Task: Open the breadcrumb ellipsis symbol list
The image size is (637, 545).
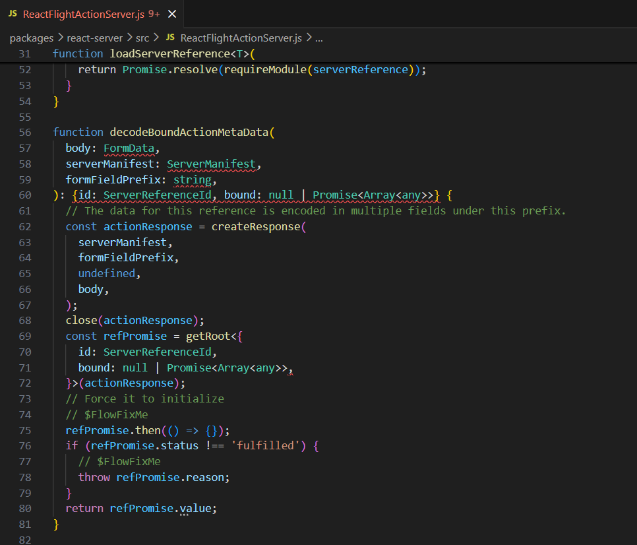Action: [x=319, y=38]
